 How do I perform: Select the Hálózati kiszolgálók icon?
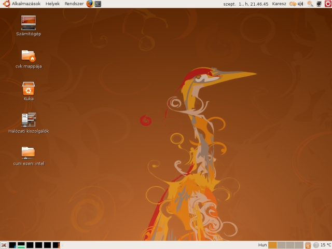29,123
